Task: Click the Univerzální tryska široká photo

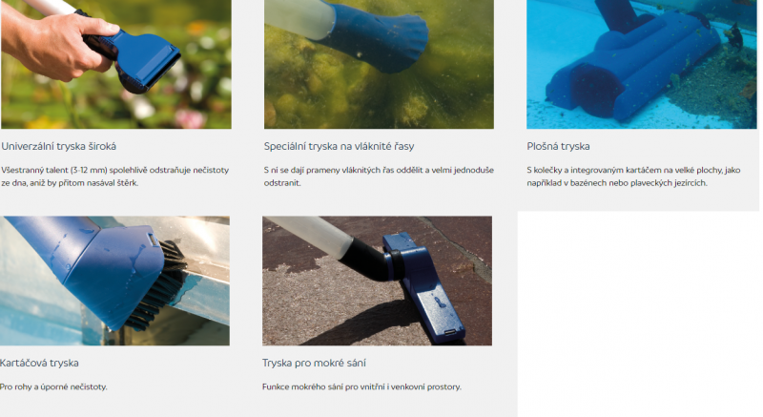Action: (x=115, y=64)
